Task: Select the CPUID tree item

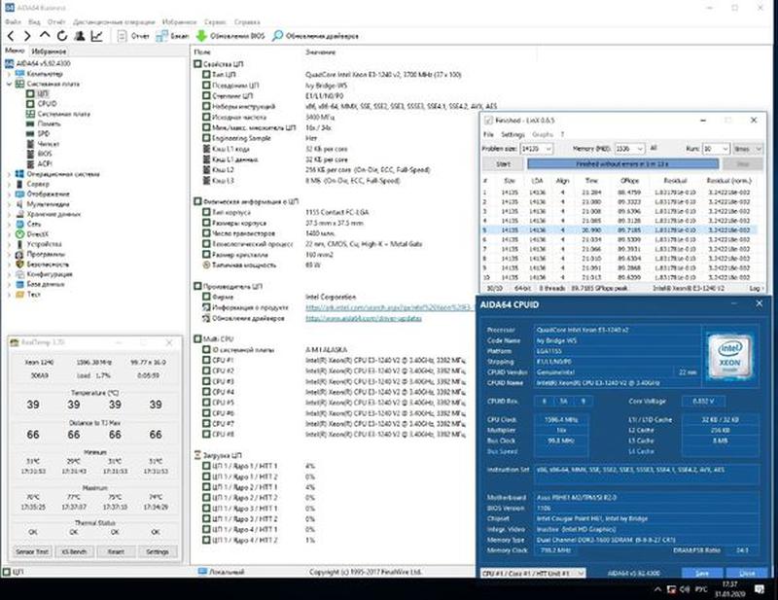Action: [42, 104]
